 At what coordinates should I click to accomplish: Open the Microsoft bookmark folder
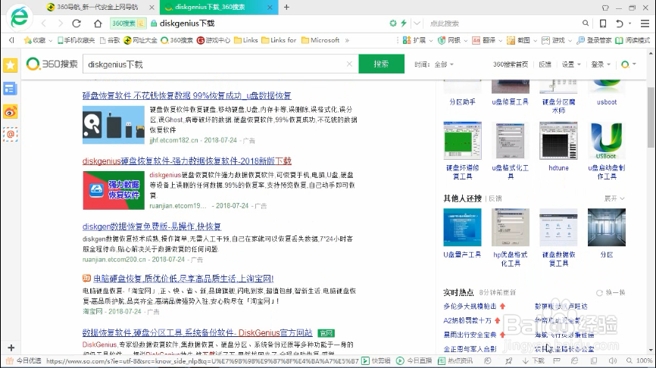tap(320, 40)
